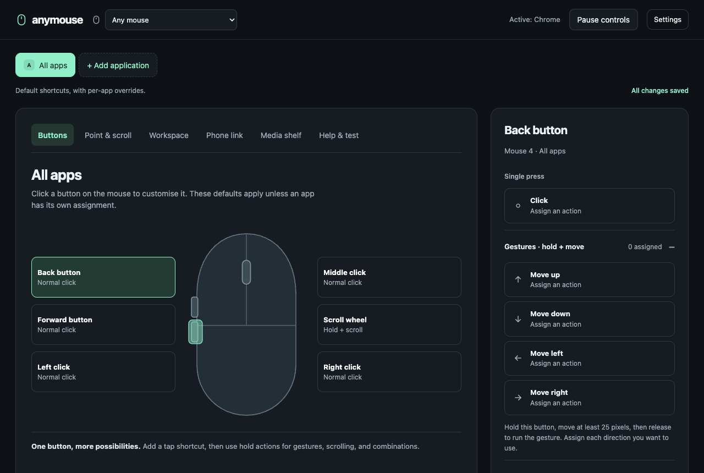This screenshot has width=704, height=473.
Task: Assign an action to Move right gesture
Action: [590, 398]
